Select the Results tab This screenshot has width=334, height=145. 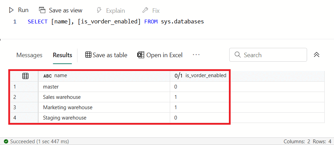click(63, 55)
